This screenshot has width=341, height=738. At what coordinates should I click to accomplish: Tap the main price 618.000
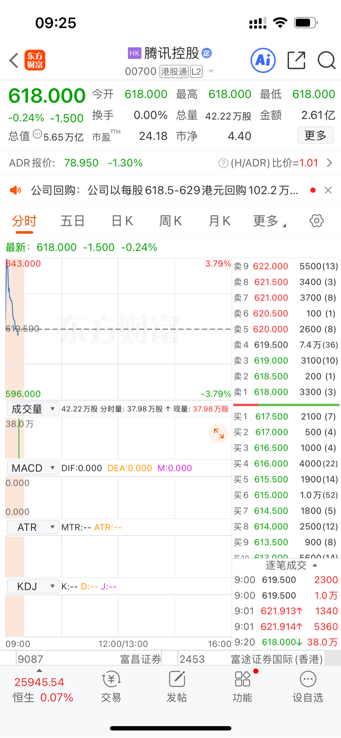(47, 95)
